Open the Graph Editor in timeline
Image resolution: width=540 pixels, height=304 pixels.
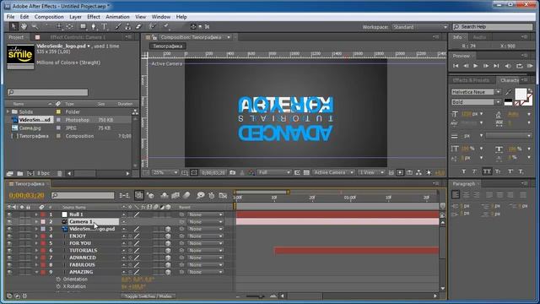point(223,195)
